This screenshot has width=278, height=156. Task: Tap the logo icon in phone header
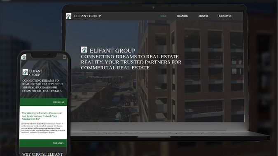click(x=23, y=57)
